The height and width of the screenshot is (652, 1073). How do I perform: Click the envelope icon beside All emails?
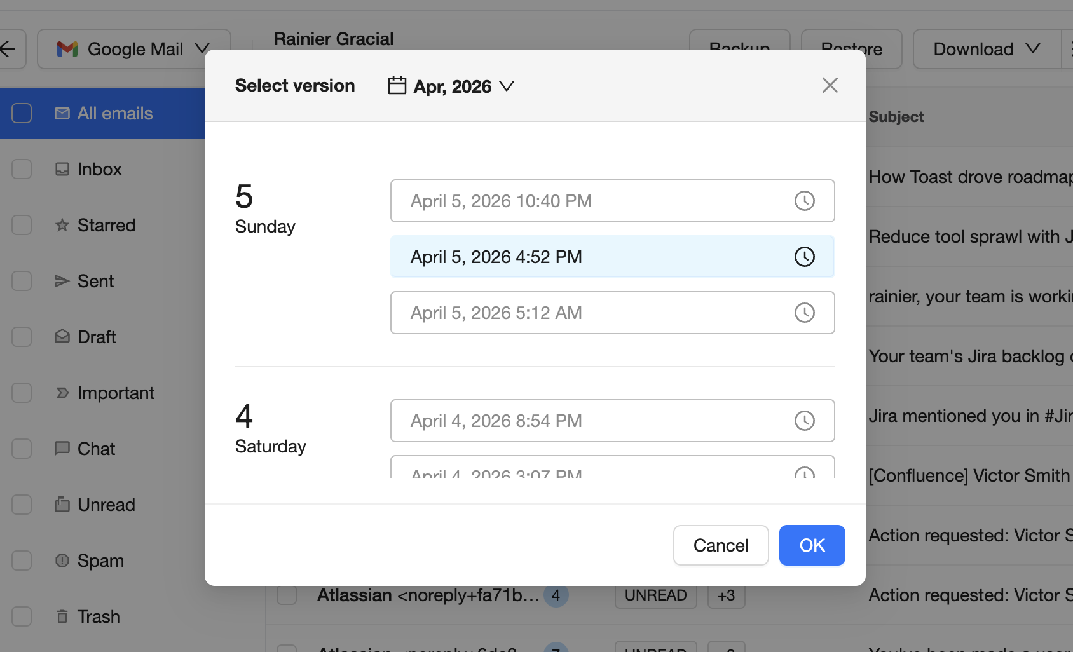[x=62, y=113]
